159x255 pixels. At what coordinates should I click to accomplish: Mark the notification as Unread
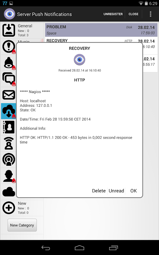[116, 191]
